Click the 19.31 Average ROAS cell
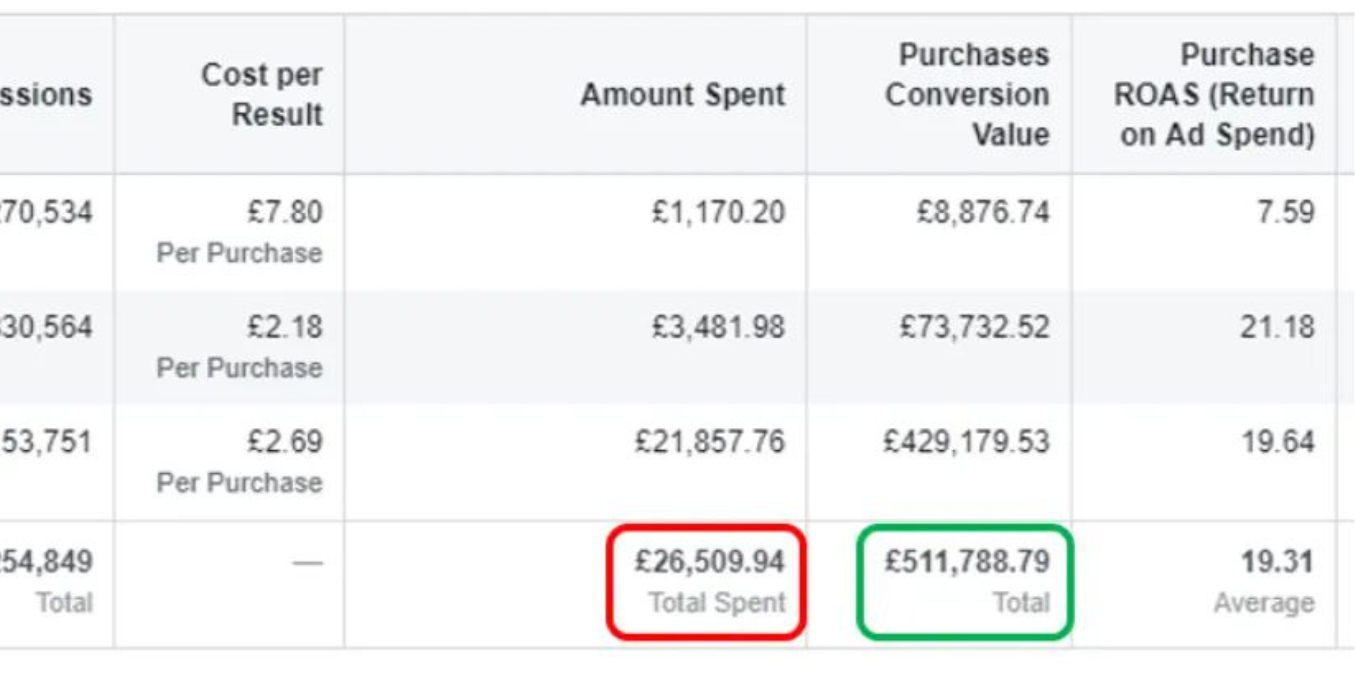 pyautogui.click(x=1264, y=581)
